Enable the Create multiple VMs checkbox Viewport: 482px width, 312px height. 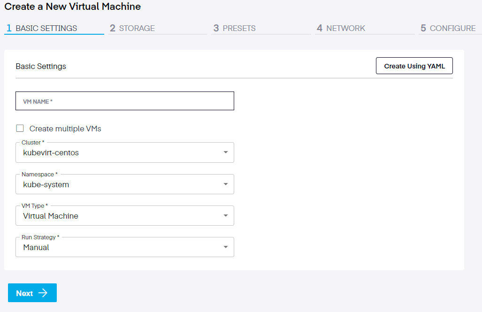[20, 129]
